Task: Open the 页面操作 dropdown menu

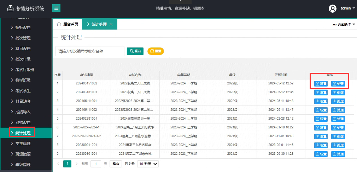Action: tap(341, 24)
